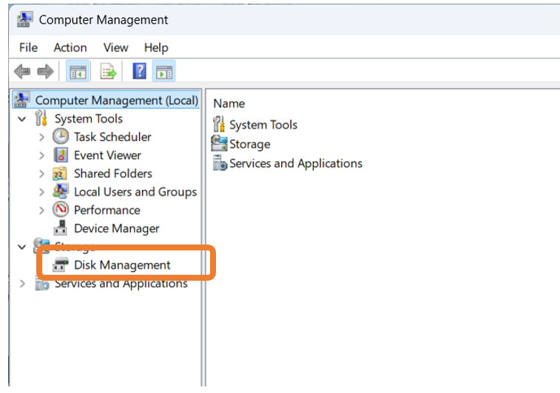Collapse the System Tools tree node
This screenshot has width=560, height=393.
(x=22, y=119)
